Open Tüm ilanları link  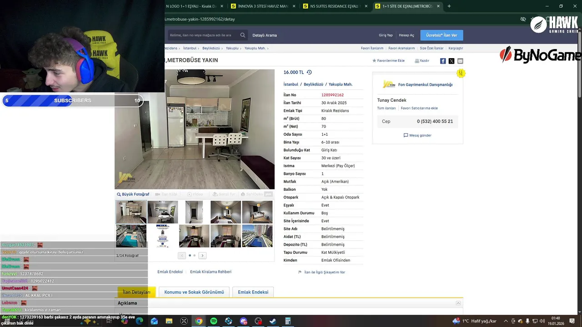point(386,108)
